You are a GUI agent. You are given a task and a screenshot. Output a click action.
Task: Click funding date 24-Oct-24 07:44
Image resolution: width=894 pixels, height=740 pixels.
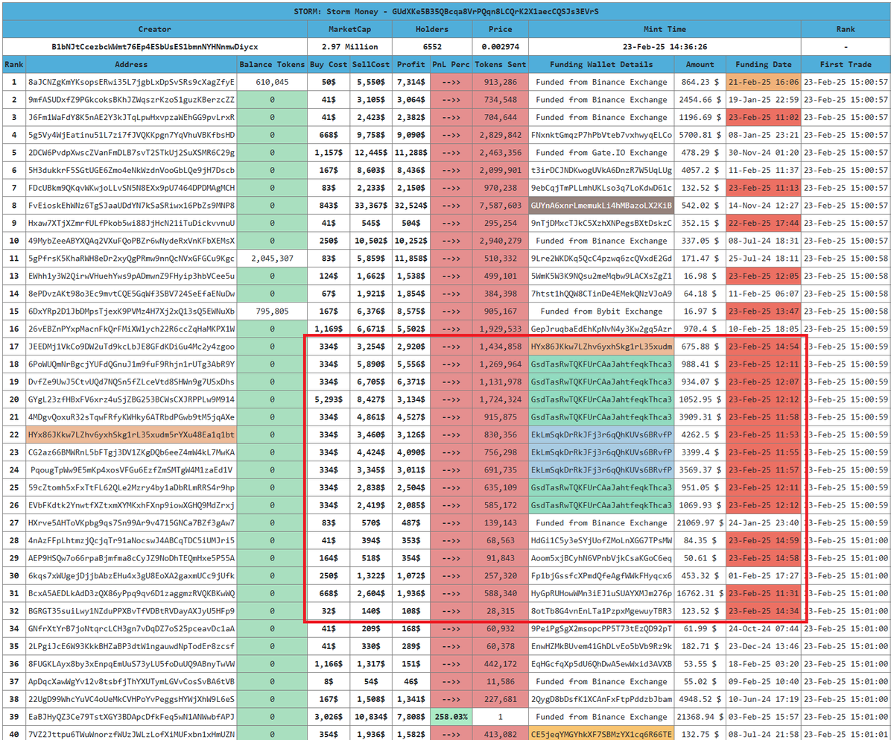[763, 629]
